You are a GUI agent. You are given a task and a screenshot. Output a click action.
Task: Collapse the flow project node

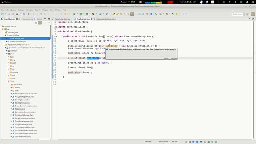click(2, 29)
